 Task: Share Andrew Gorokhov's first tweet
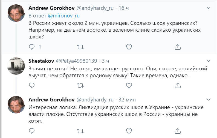178,47
